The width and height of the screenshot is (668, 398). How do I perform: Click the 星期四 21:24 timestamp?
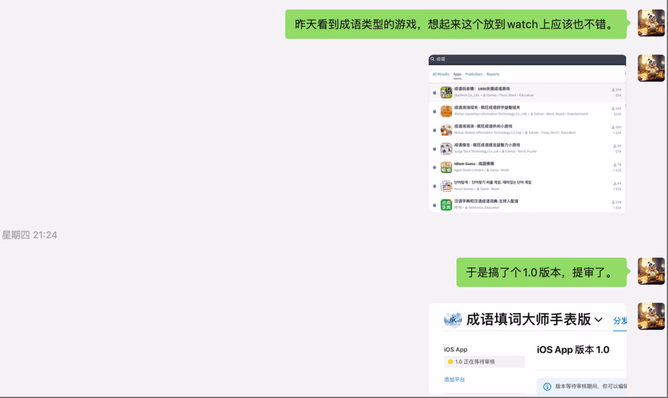(x=30, y=235)
